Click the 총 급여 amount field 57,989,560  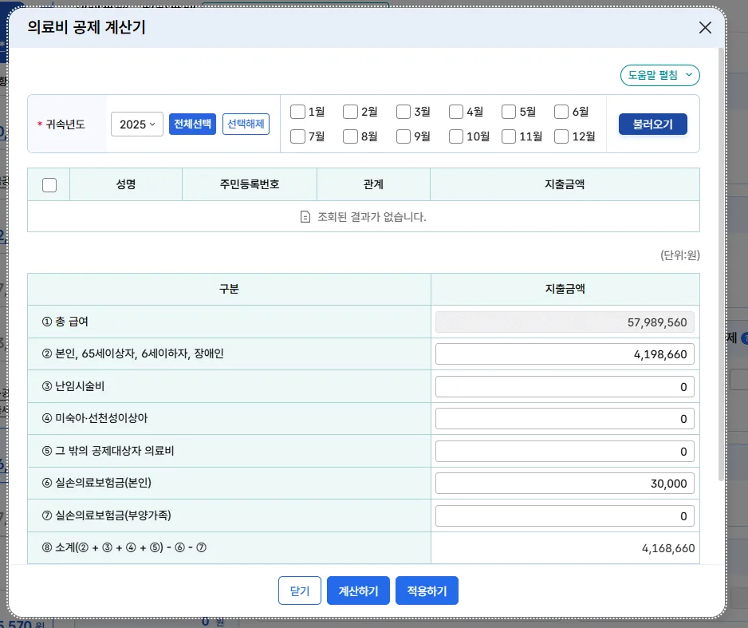click(x=565, y=322)
